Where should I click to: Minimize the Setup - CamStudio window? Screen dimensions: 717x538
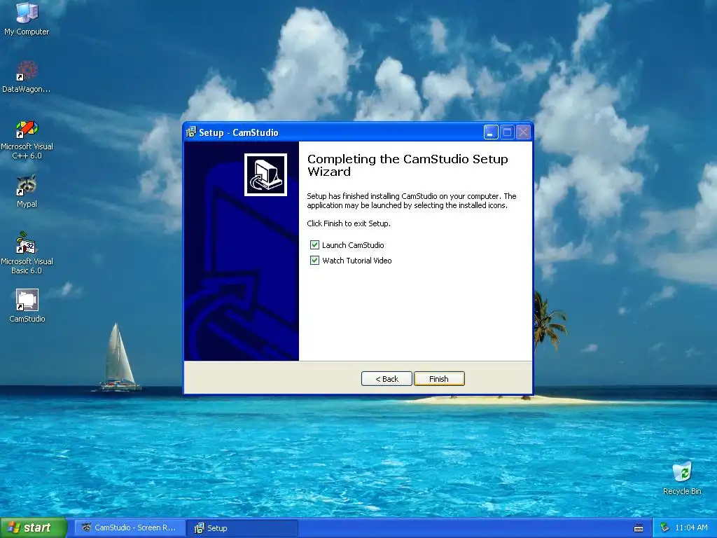pos(491,132)
